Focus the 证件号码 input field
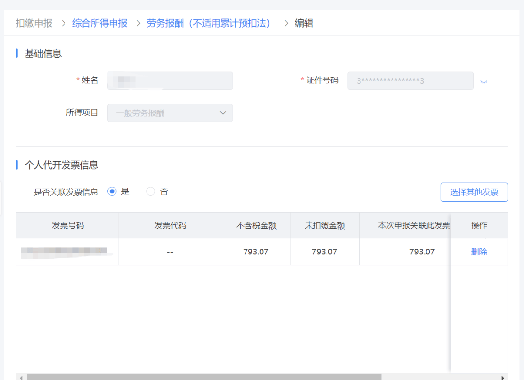524x380 pixels. (x=410, y=81)
